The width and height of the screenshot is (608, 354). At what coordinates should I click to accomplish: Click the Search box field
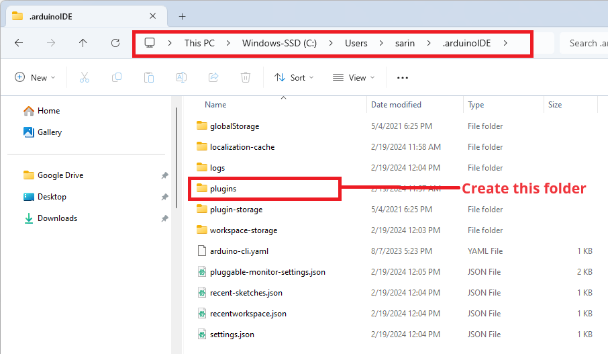coord(582,43)
